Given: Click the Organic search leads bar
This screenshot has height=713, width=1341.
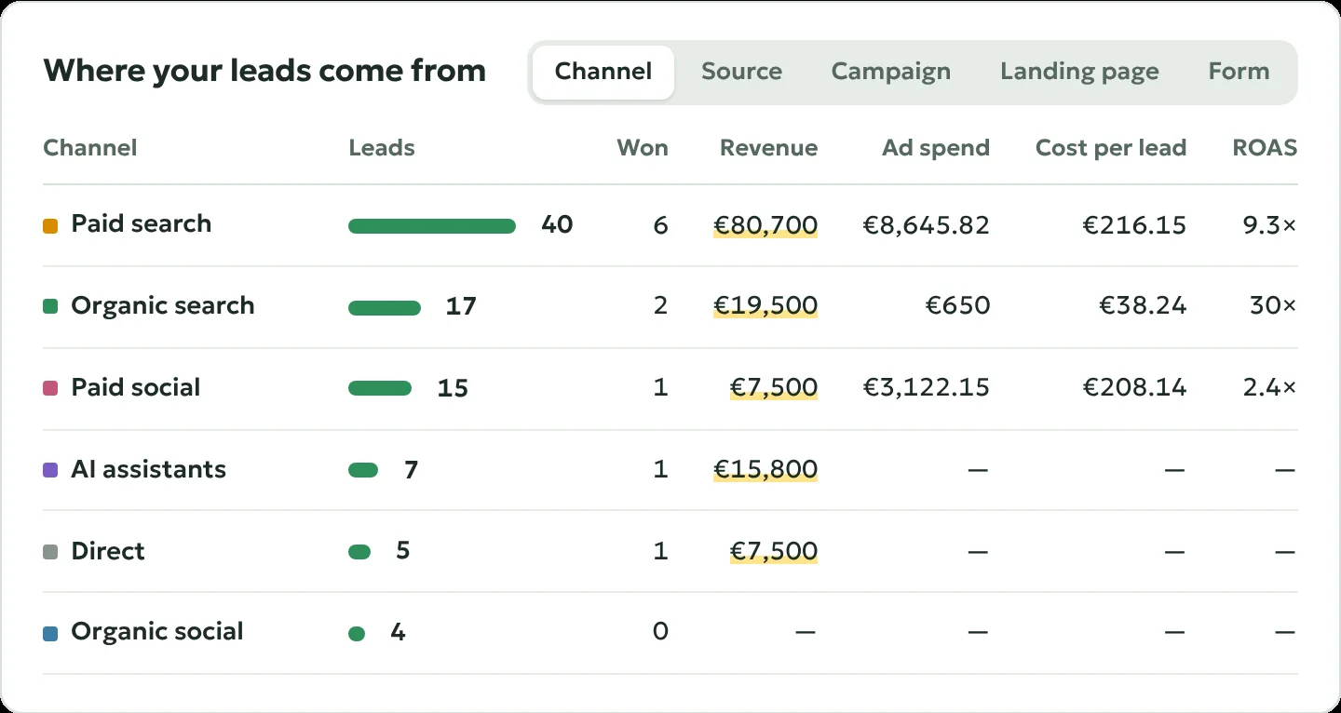Looking at the screenshot, I should click(x=385, y=308).
